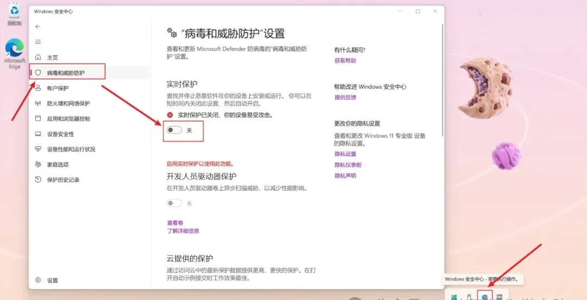The image size is (587, 300).
Task: Open the 隐私声明 link
Action: pos(345,176)
